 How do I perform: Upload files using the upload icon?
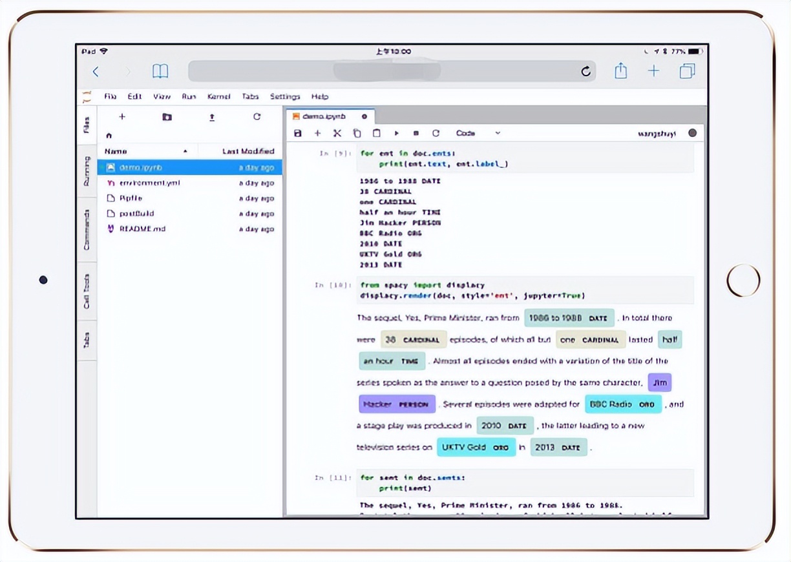212,117
